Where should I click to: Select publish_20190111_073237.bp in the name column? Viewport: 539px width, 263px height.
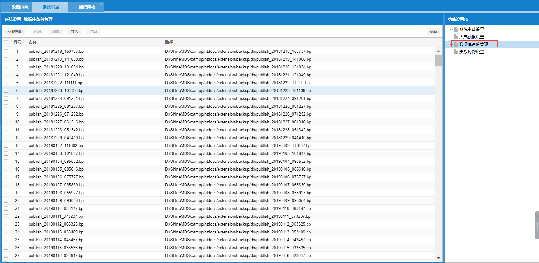tap(56, 216)
